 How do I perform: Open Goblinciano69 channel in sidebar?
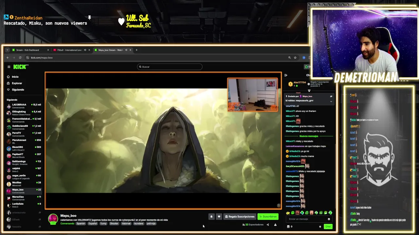(24, 127)
